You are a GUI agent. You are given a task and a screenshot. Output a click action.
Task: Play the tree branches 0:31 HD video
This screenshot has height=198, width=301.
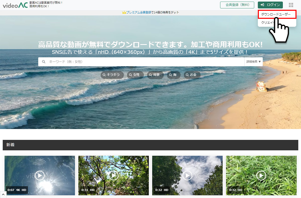click(113, 175)
